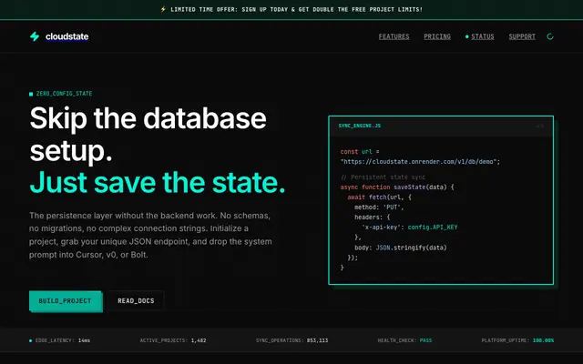Click the limited time offer banner text
The height and width of the screenshot is (364, 583).
296,9
